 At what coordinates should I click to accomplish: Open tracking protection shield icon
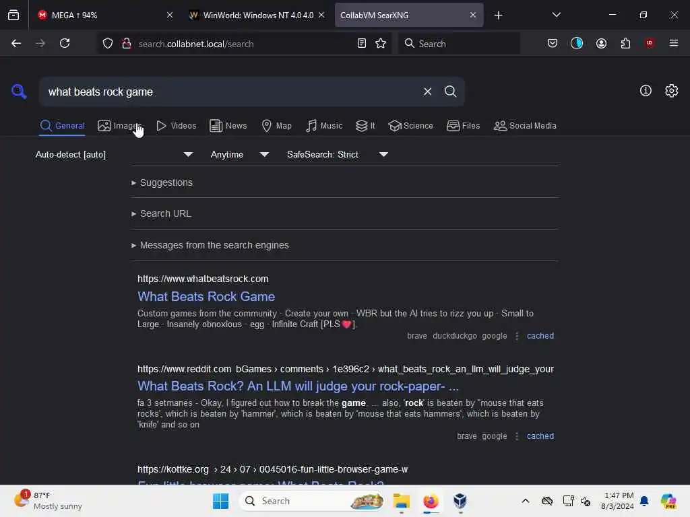pos(108,44)
